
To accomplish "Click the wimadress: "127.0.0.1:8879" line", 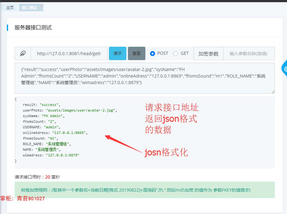I will pos(51,155).
